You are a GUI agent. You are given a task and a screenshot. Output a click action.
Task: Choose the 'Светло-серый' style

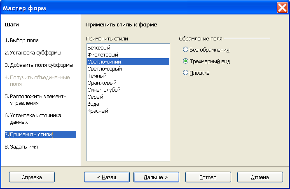[128, 69]
